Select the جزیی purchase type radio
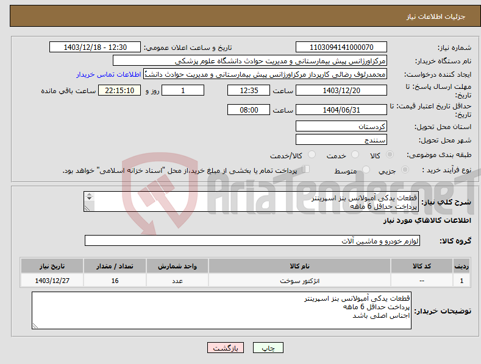The height and width of the screenshot is (364, 481). [405, 170]
